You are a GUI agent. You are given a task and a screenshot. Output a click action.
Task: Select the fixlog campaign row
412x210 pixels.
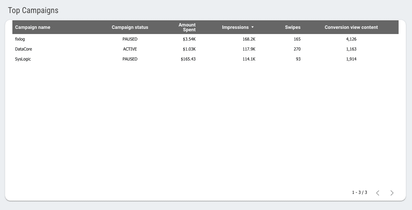coord(20,39)
